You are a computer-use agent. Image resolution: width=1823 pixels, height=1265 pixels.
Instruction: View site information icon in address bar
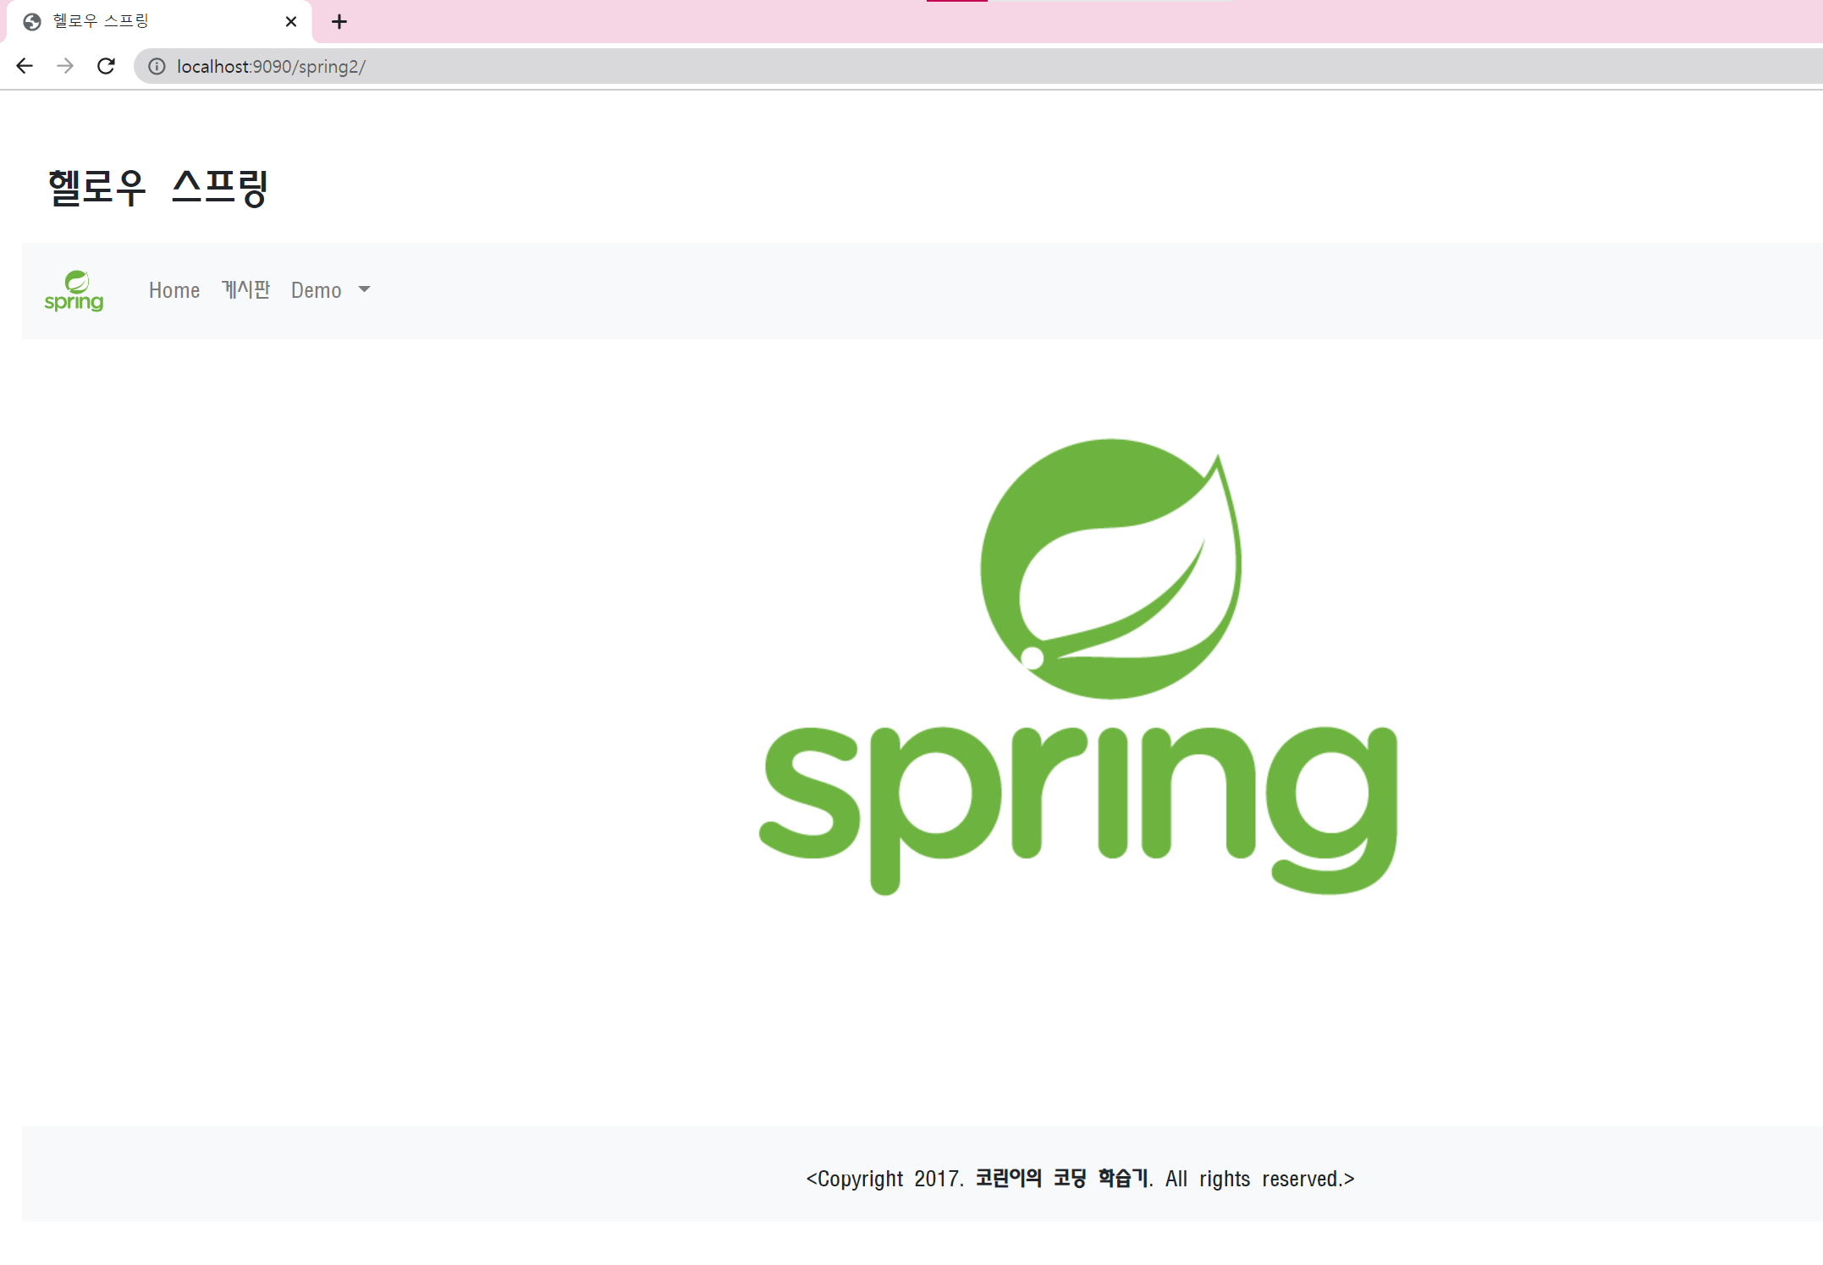157,66
